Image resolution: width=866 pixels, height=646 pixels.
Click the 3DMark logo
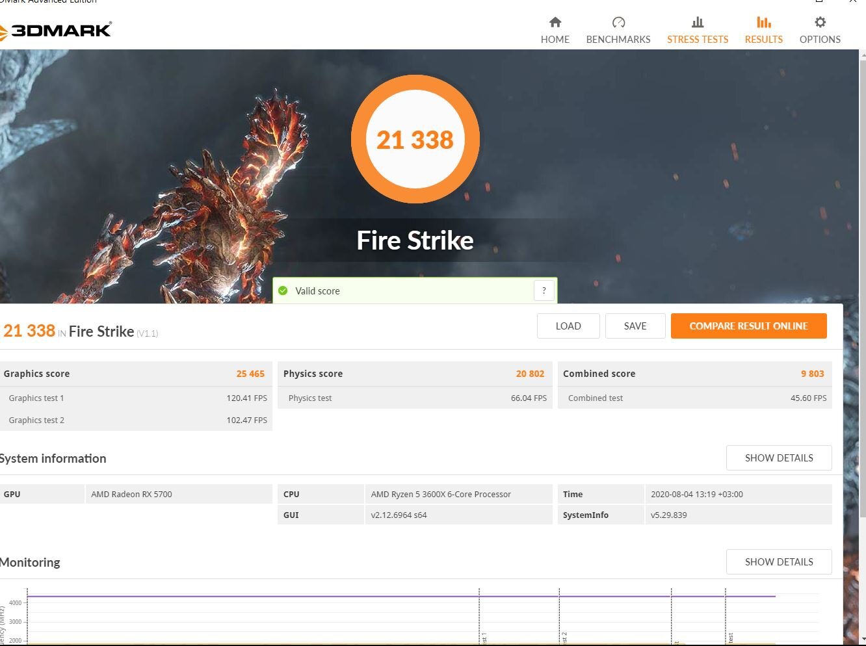pyautogui.click(x=56, y=30)
